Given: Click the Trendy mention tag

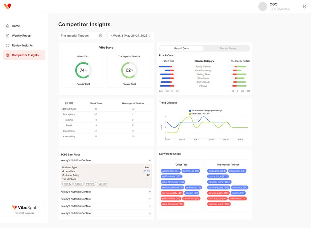Looking at the screenshot, I should point(67,184).
